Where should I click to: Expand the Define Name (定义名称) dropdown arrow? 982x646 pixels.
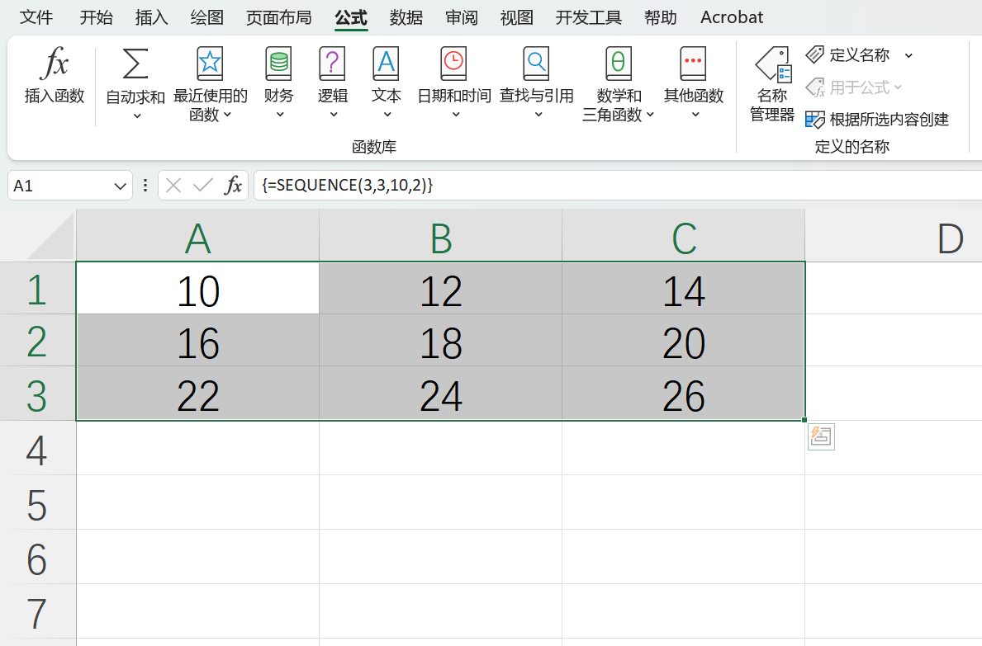[908, 55]
